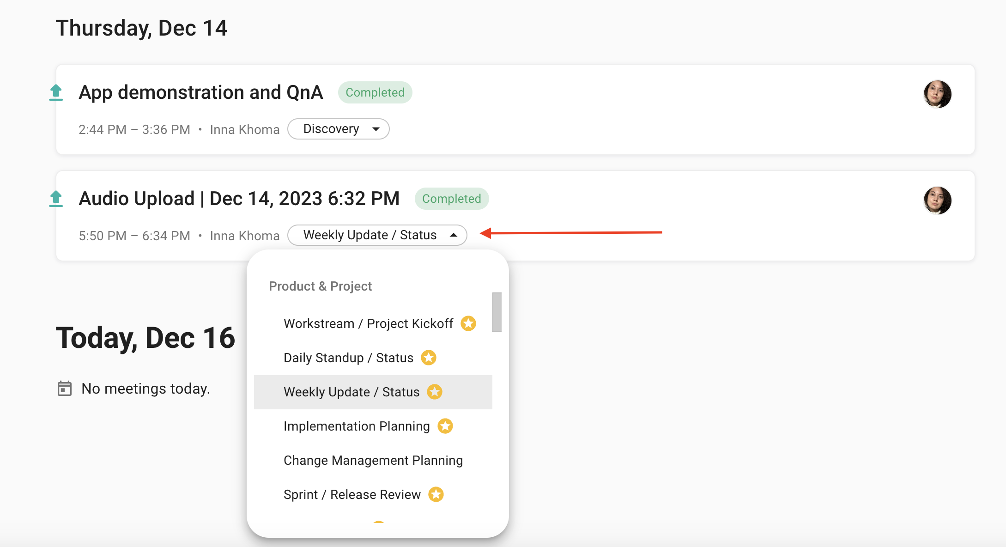
Task: Select the highlighted Weekly Update / Status entry
Action: click(351, 391)
